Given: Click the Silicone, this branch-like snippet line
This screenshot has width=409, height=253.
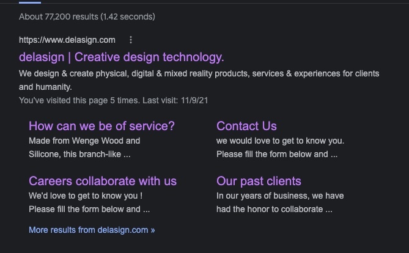Looking at the screenshot, I should pyautogui.click(x=79, y=154).
